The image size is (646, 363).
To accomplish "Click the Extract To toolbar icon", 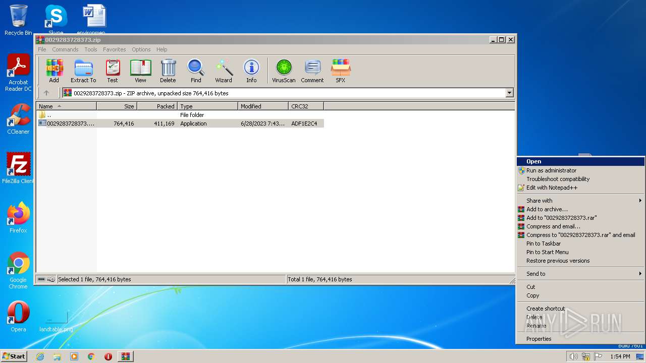I will [x=83, y=71].
